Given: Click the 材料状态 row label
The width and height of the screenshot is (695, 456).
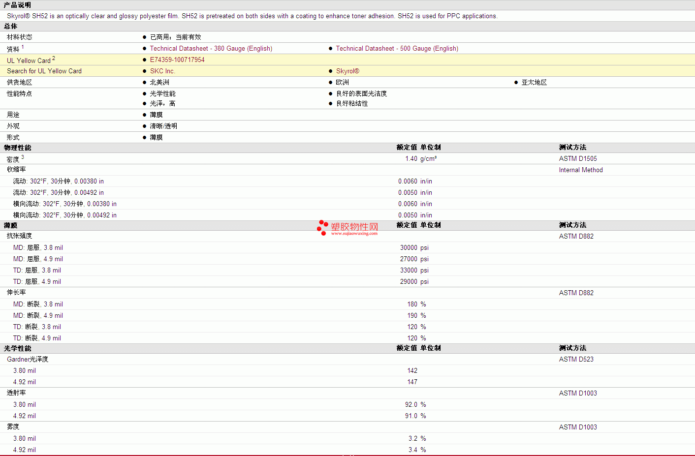Looking at the screenshot, I should pyautogui.click(x=20, y=37).
